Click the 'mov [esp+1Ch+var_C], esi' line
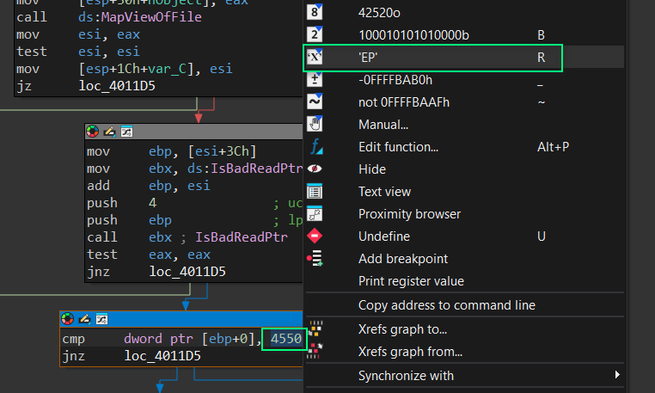This screenshot has height=393, width=655. [125, 69]
